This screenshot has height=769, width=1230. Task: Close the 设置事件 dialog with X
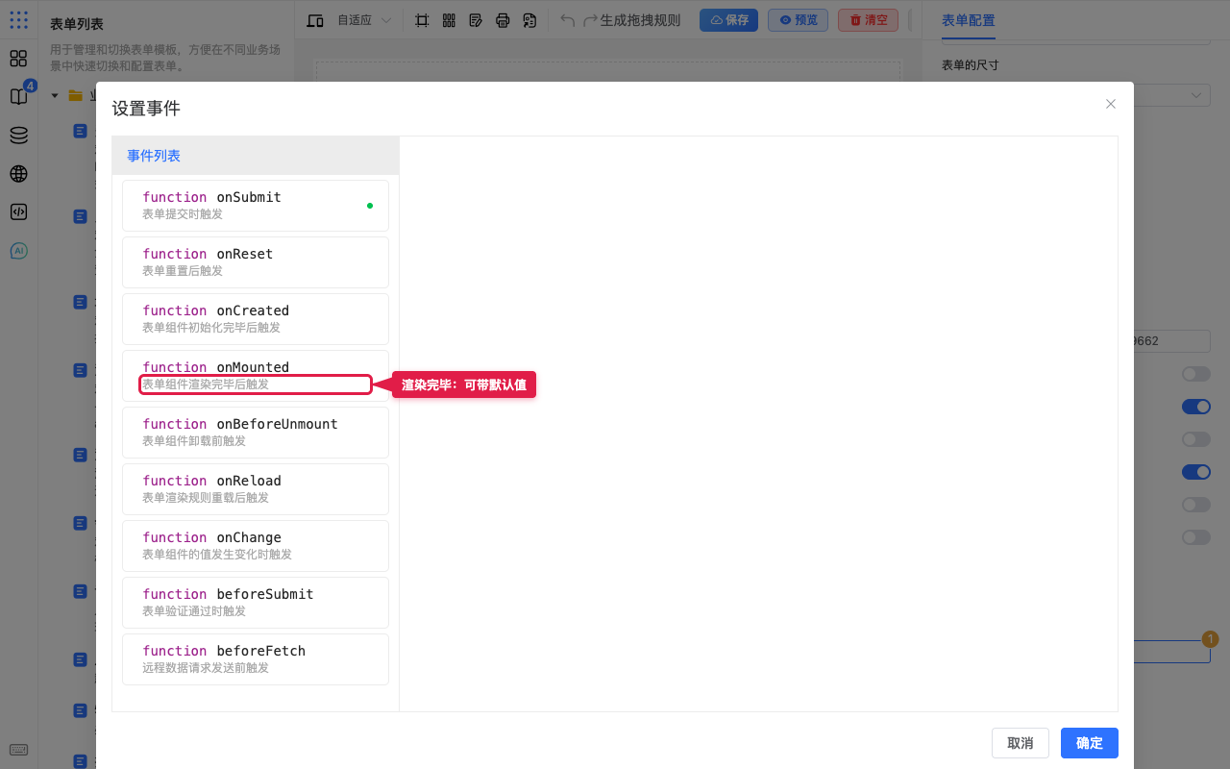1111,104
